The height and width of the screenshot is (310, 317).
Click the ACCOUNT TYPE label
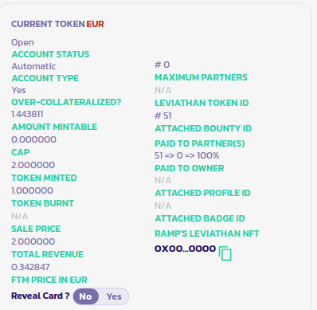[x=45, y=78]
